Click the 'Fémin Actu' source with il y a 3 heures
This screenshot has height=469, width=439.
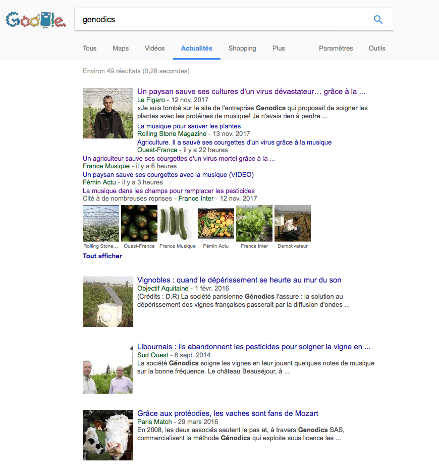99,182
